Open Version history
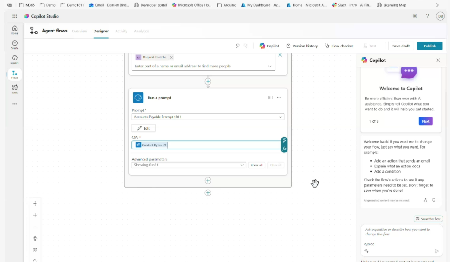Screen dimensions: 450x262 point(302,46)
